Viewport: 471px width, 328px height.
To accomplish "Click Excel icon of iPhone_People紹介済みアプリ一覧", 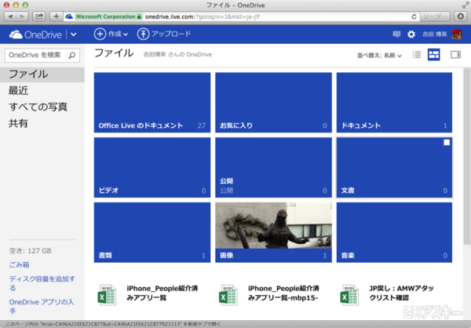I will [107, 295].
